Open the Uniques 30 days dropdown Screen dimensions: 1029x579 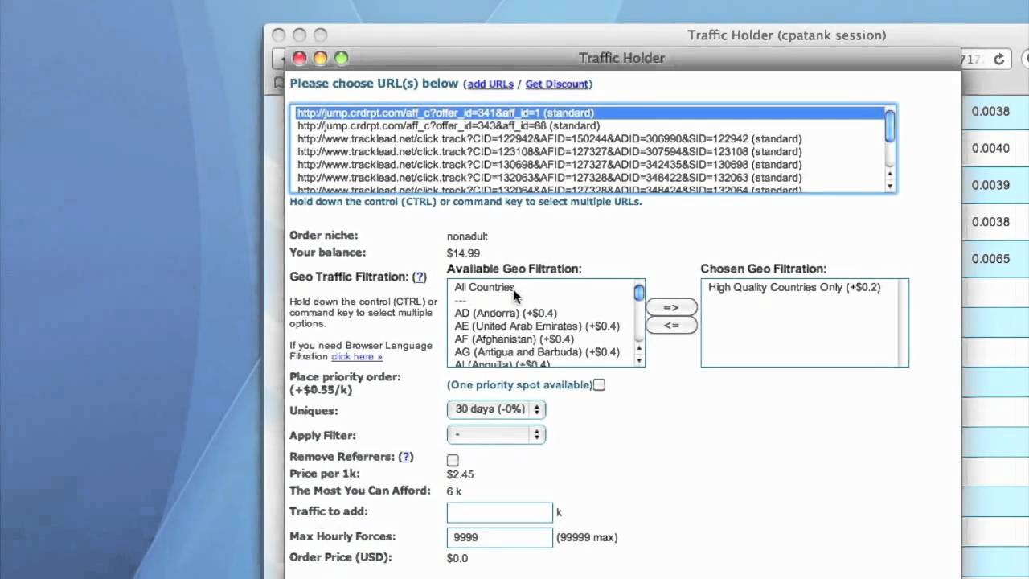point(496,409)
